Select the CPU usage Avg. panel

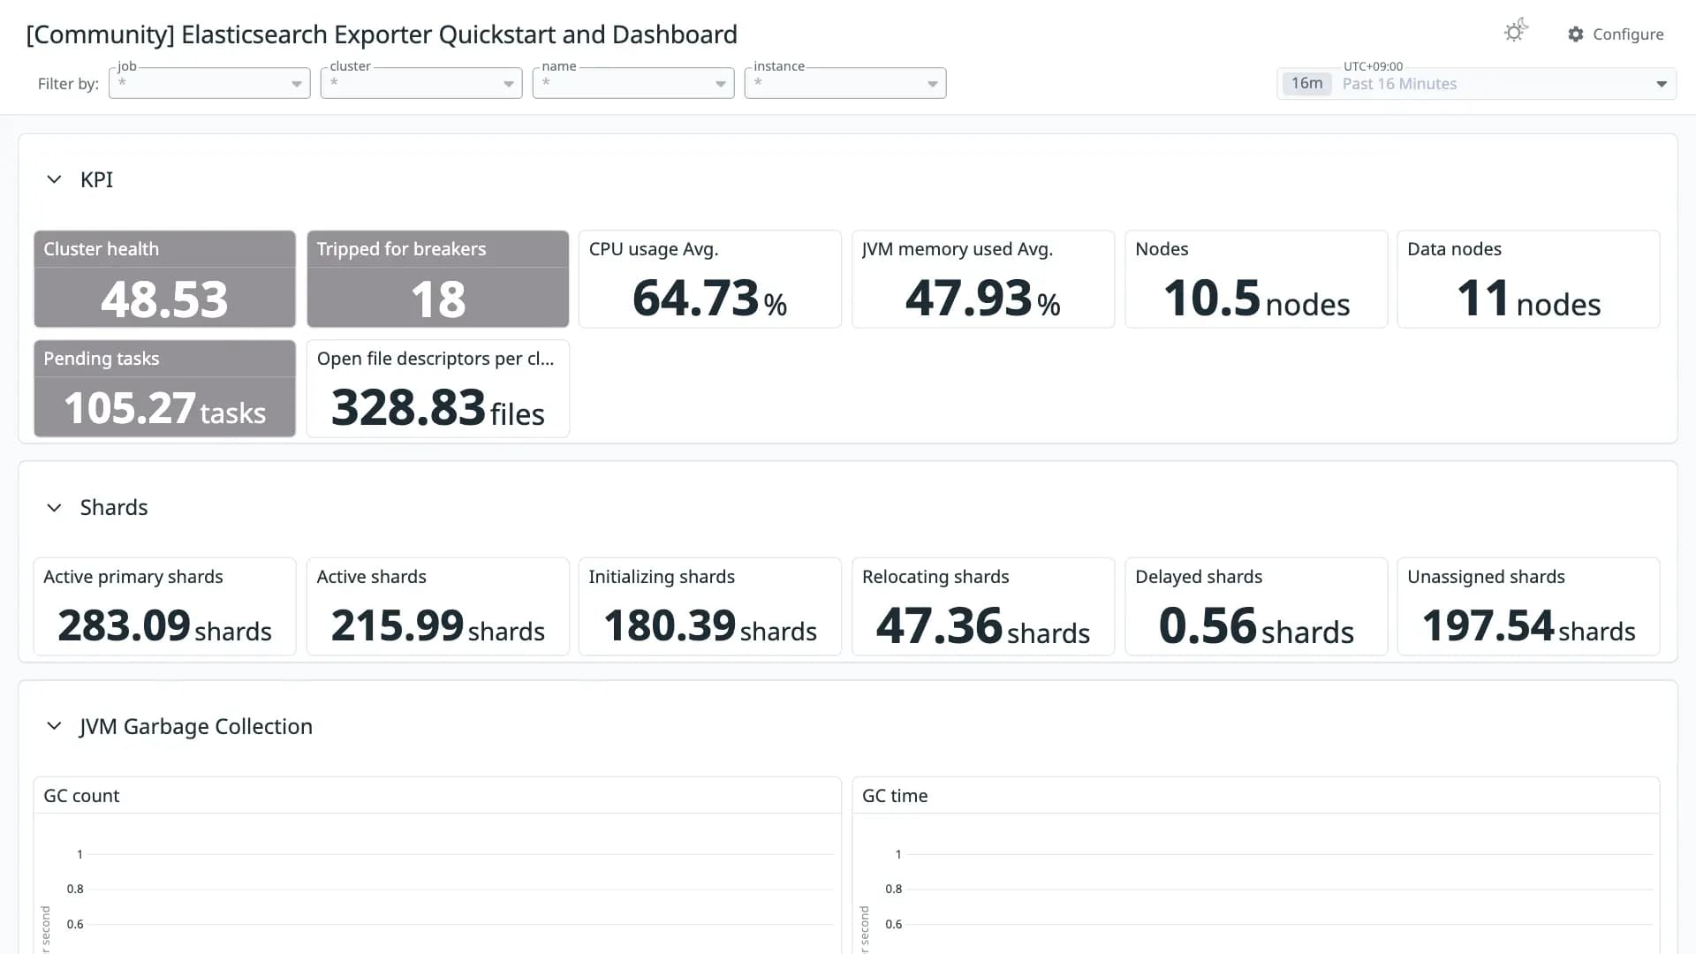click(709, 279)
